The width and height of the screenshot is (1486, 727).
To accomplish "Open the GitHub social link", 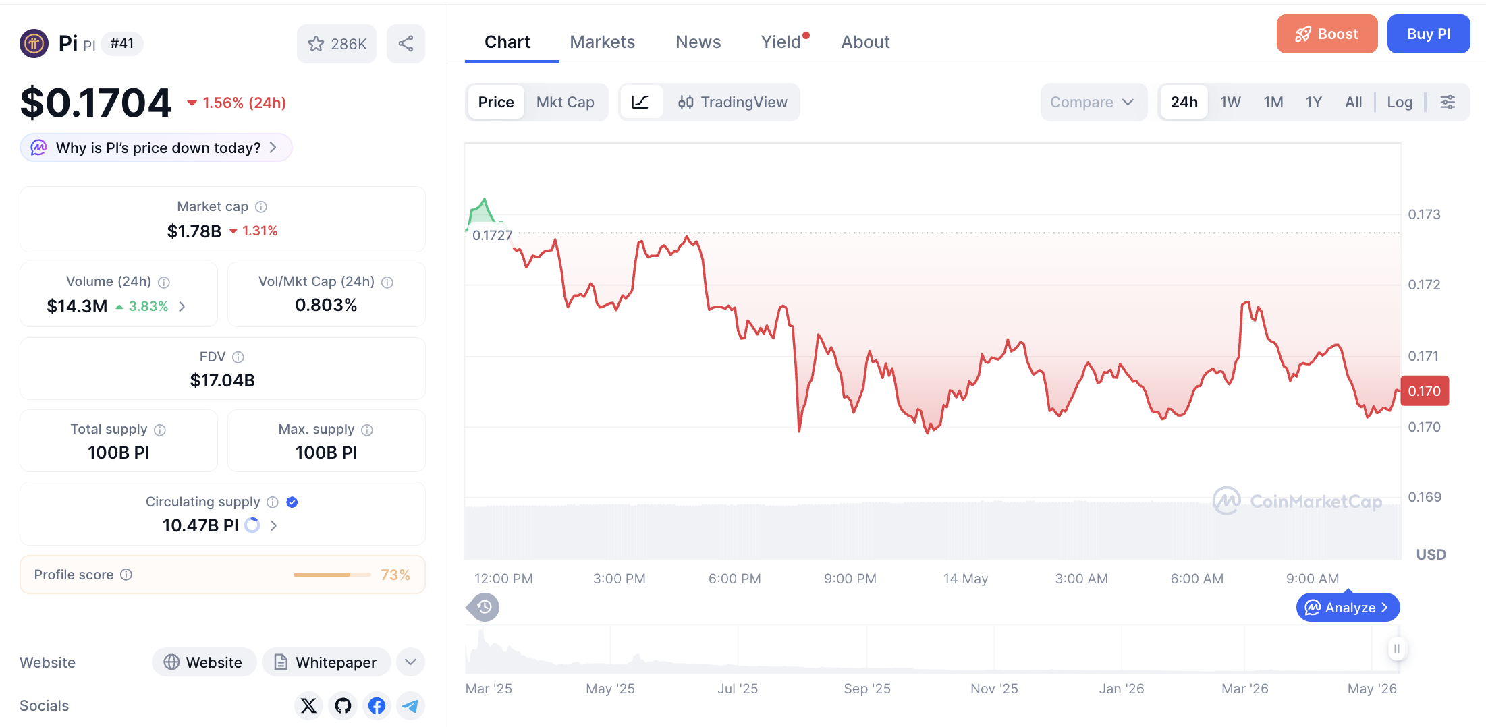I will 343,705.
